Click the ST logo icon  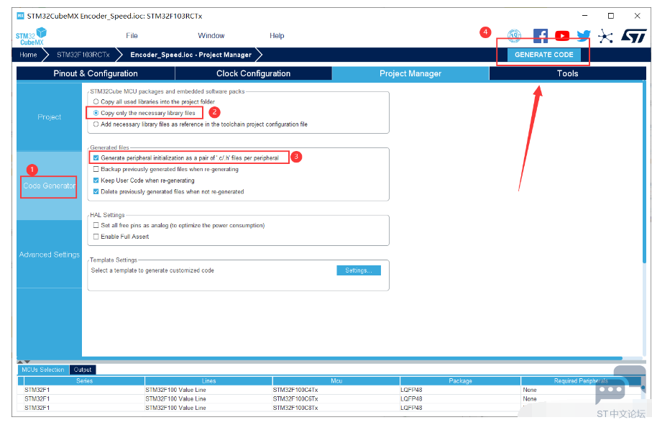(x=633, y=36)
